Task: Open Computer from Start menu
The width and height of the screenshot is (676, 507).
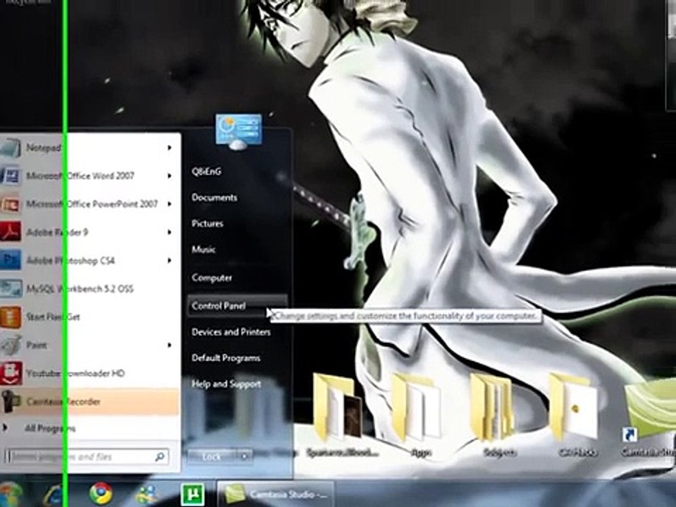Action: coord(212,277)
